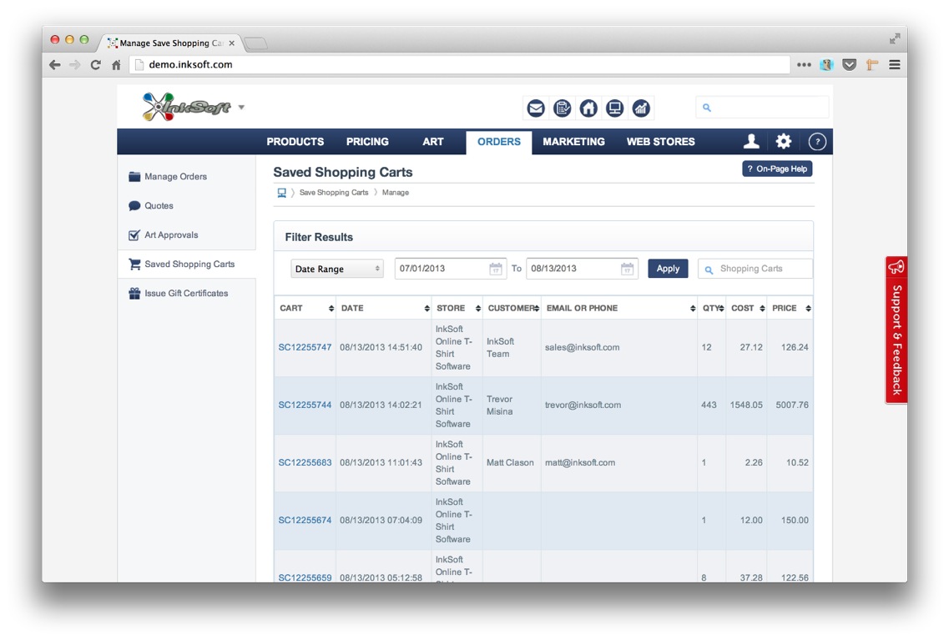The image size is (949, 640).
Task: Open the To date calendar icon
Action: click(x=627, y=269)
